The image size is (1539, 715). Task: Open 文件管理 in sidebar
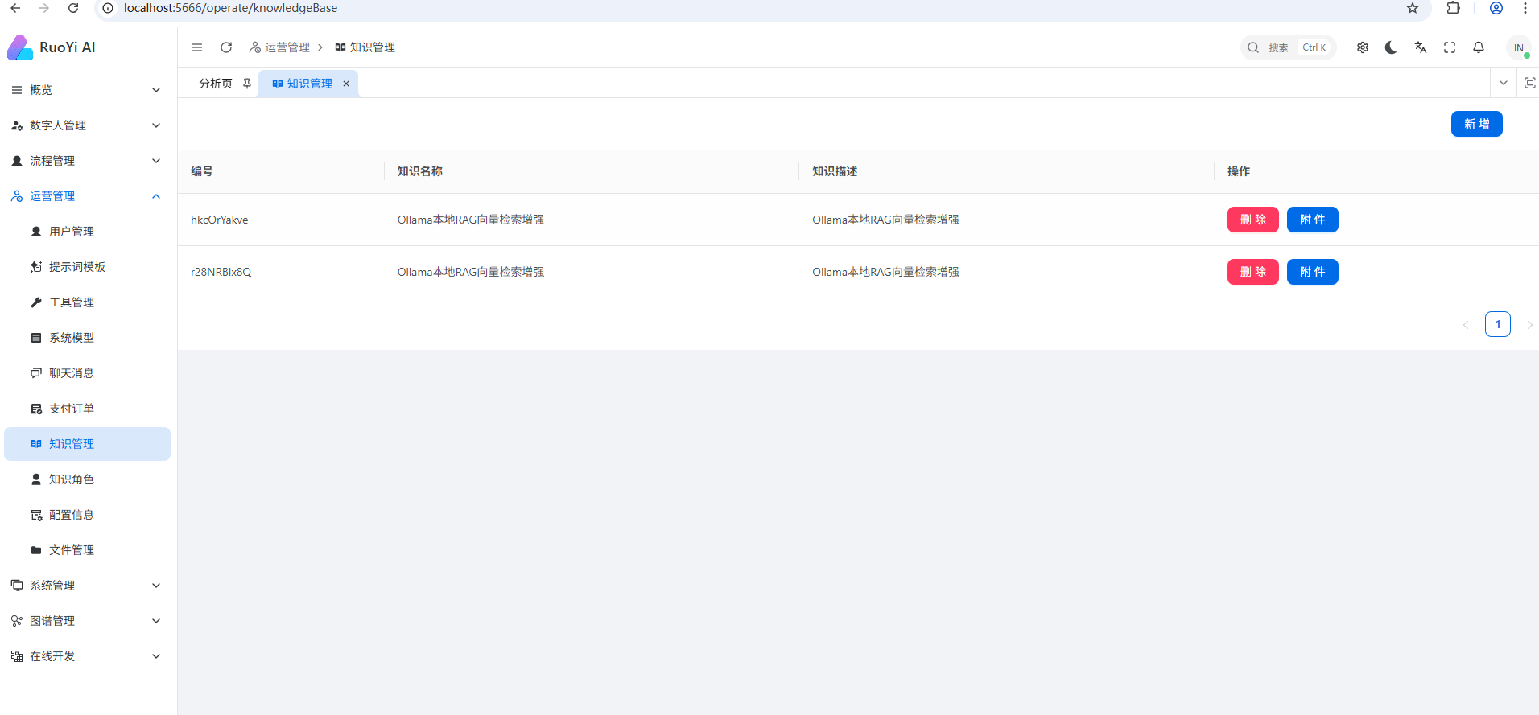coord(85,550)
